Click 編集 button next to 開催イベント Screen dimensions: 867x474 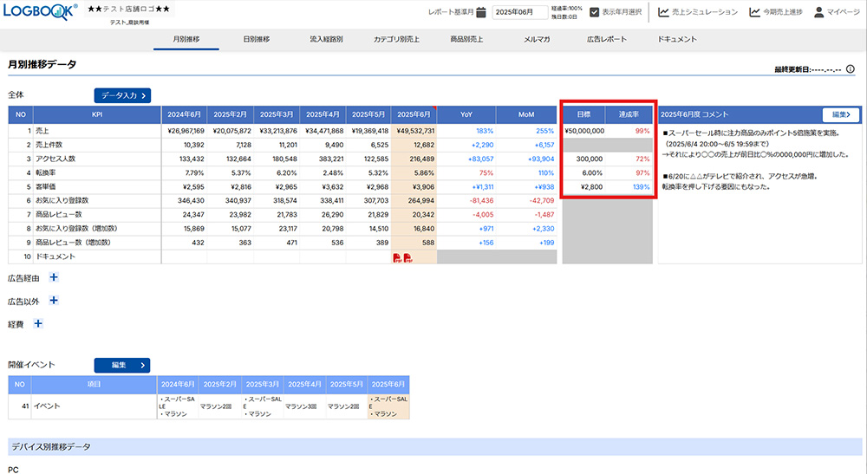click(x=122, y=365)
